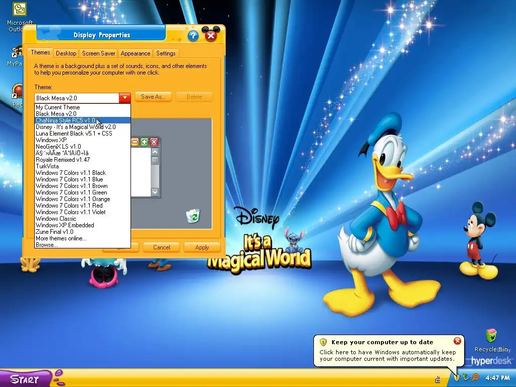Select the TurkVista theme
The height and width of the screenshot is (387, 516).
pyautogui.click(x=83, y=166)
